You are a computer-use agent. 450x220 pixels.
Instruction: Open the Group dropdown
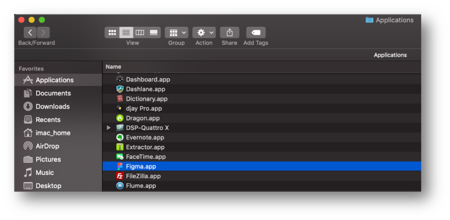coord(176,33)
